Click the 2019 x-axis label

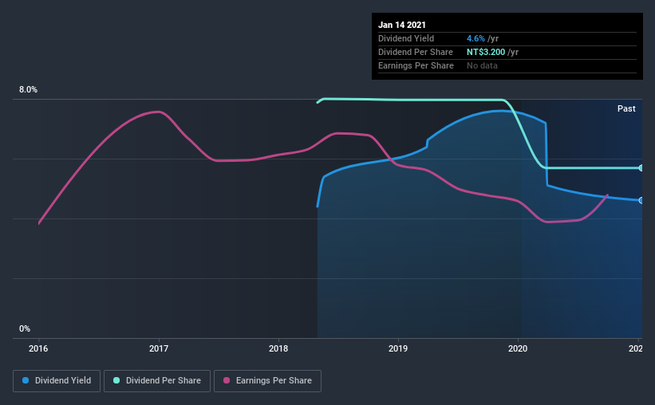[x=398, y=348]
